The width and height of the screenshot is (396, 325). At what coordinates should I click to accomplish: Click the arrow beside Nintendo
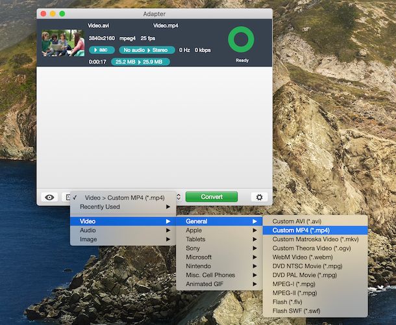pos(254,266)
